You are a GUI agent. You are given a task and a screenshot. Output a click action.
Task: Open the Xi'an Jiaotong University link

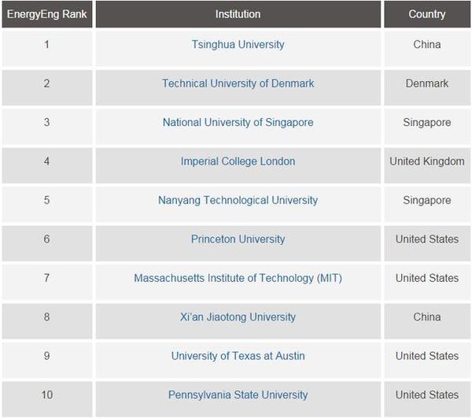[x=238, y=317]
